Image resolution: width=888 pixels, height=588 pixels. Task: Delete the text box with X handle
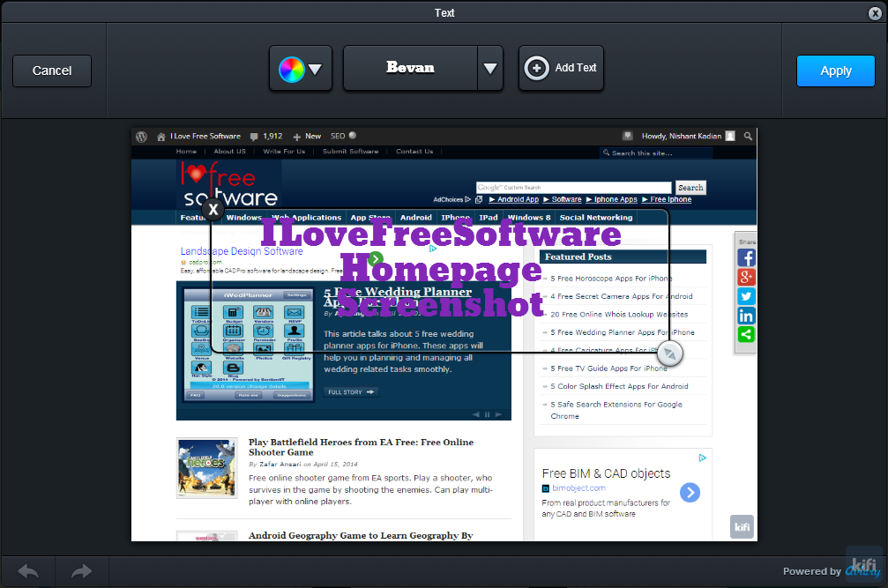coord(213,210)
